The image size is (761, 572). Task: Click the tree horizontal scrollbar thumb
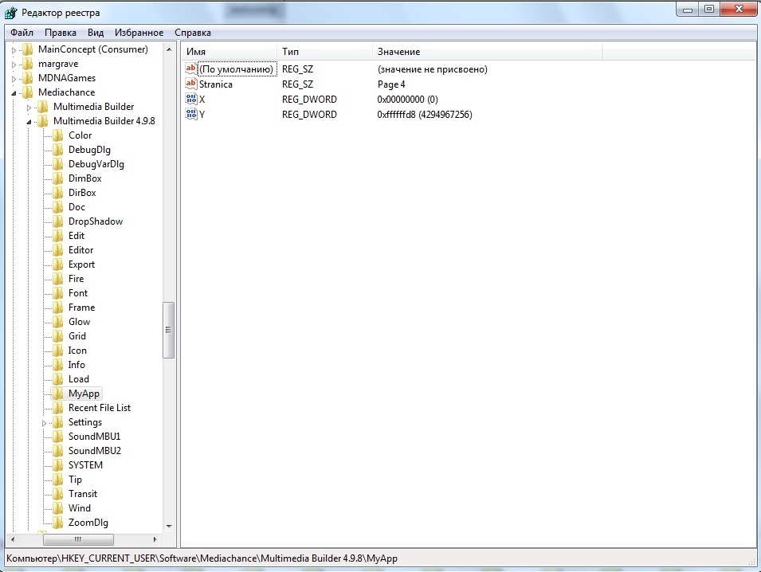tap(78, 539)
